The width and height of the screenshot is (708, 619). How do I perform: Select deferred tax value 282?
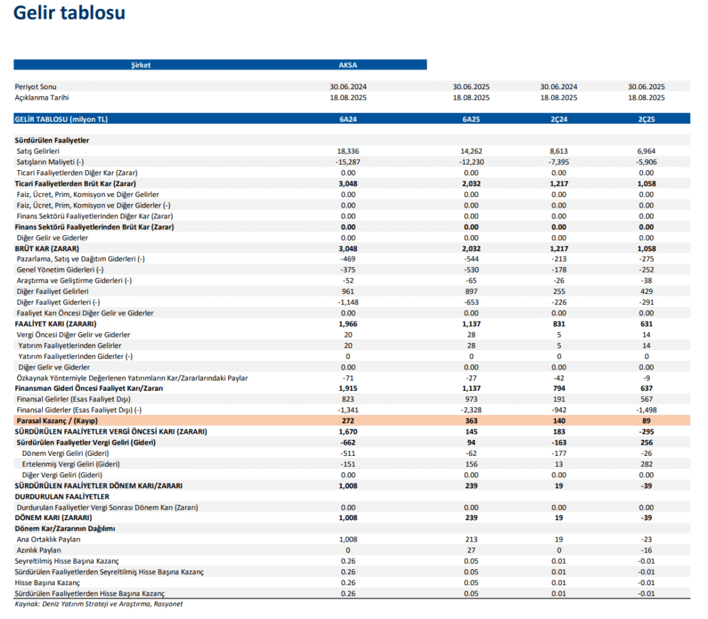click(x=646, y=465)
